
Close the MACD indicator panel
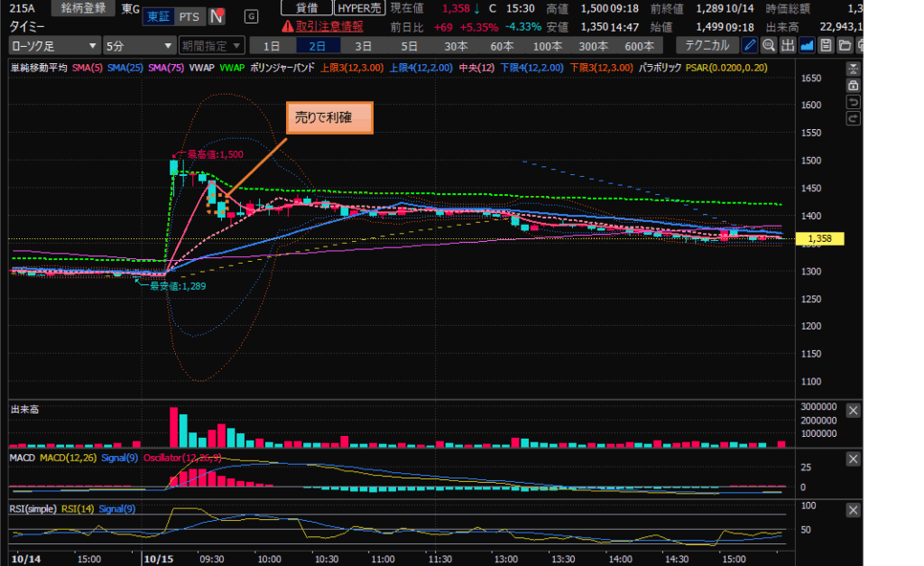click(854, 459)
